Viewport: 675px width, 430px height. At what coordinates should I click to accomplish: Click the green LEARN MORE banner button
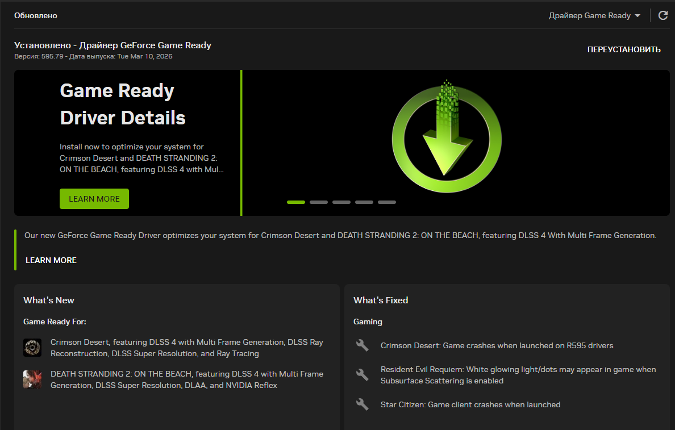pos(94,199)
